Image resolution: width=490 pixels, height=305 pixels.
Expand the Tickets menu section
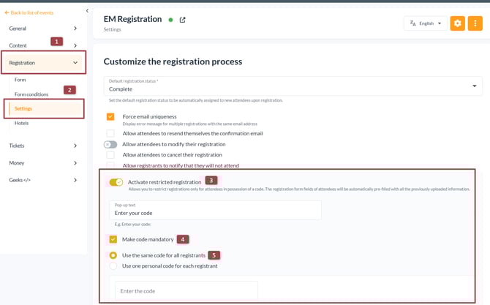tap(43, 146)
